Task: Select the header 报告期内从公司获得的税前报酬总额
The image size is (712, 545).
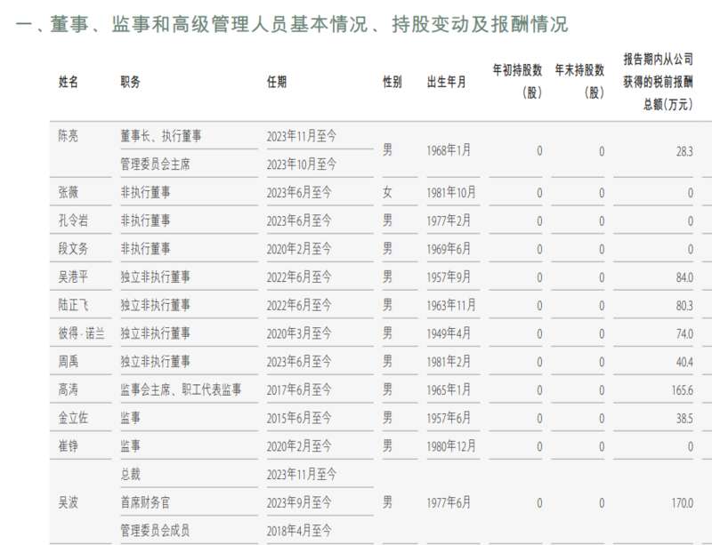Action: coord(658,82)
